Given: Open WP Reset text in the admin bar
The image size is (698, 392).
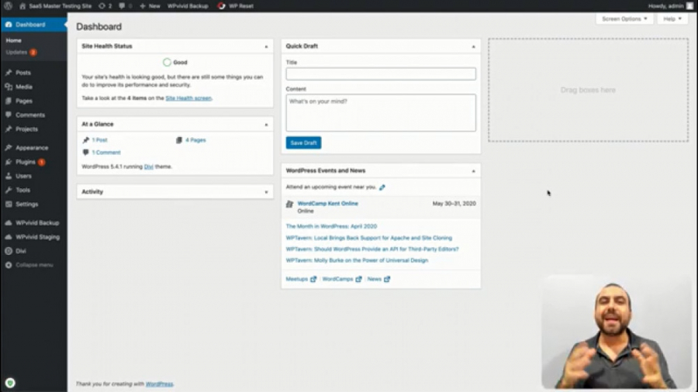Looking at the screenshot, I should 241,5.
